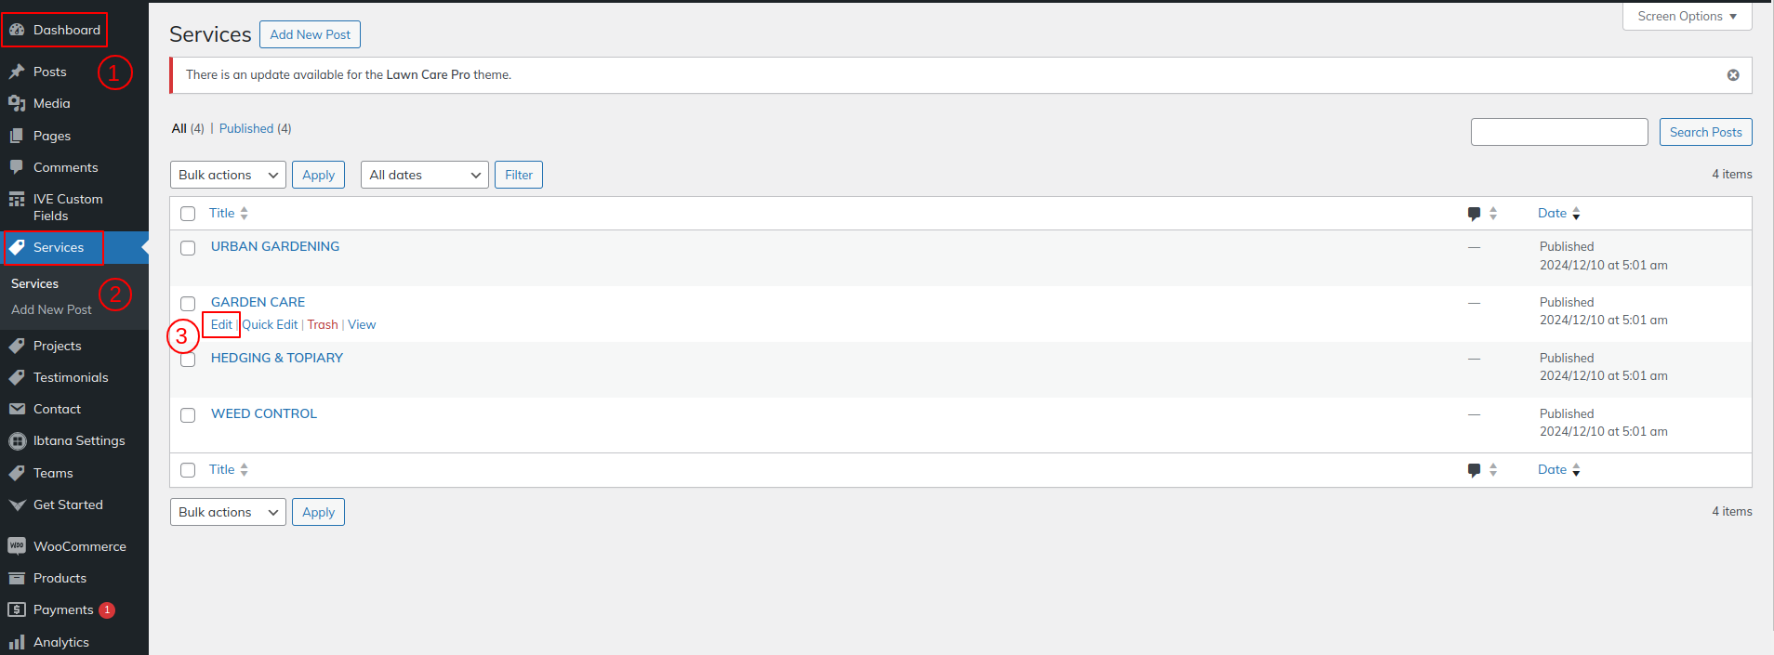1774x655 pixels.
Task: Click the WooCommerce icon in sidebar
Action: pos(17,546)
